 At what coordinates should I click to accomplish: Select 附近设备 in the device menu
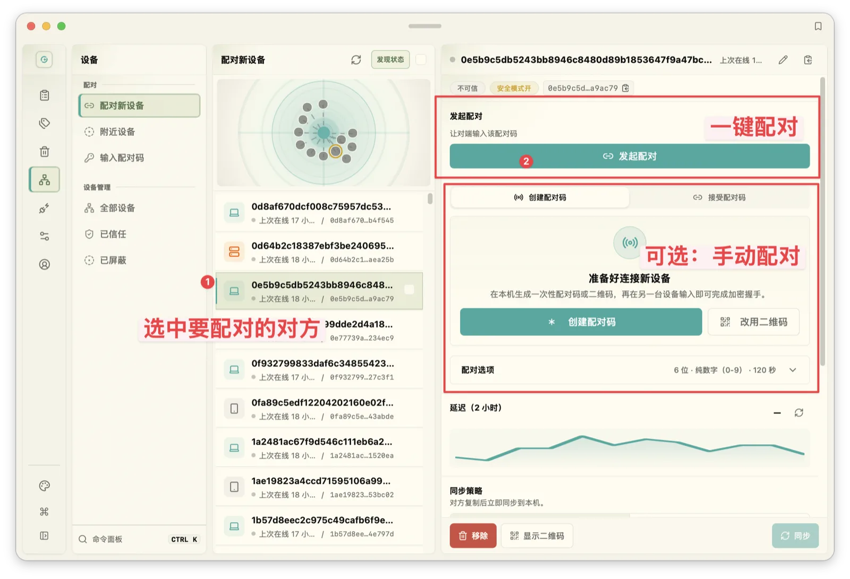(x=139, y=132)
